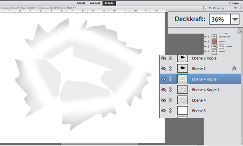The width and height of the screenshot is (243, 146).
Task: Click the fx icon on Ebene 2
Action: tap(234, 68)
